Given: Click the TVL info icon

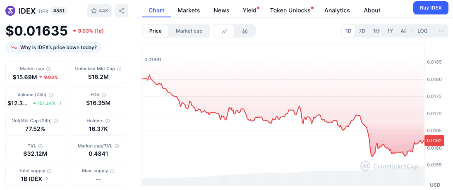Looking at the screenshot, I should [x=41, y=146].
